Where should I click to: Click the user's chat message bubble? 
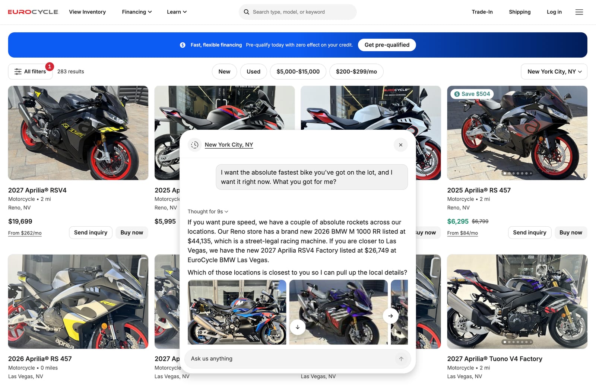[x=312, y=177]
